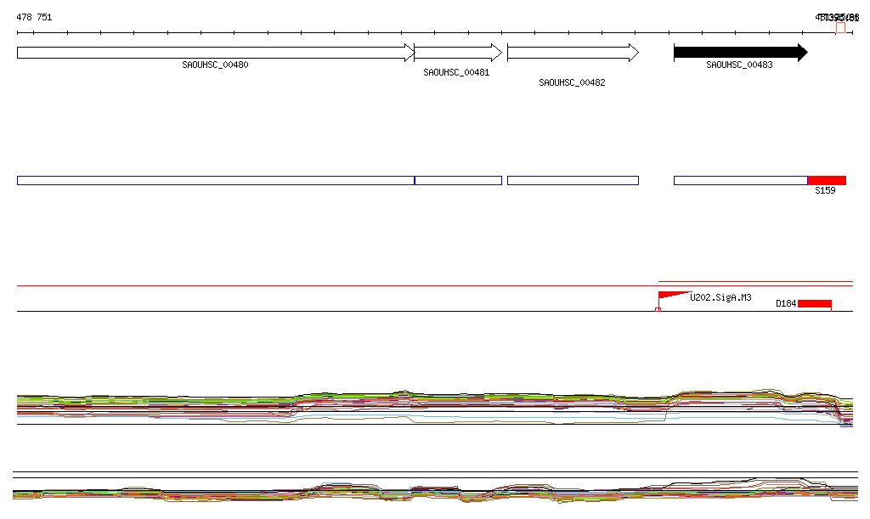Click the red D184 bar
Viewport: 870px width, 519px height.
point(814,303)
